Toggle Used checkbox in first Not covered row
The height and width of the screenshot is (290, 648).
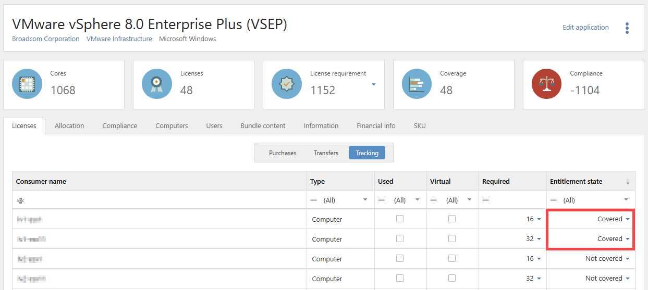pyautogui.click(x=400, y=258)
